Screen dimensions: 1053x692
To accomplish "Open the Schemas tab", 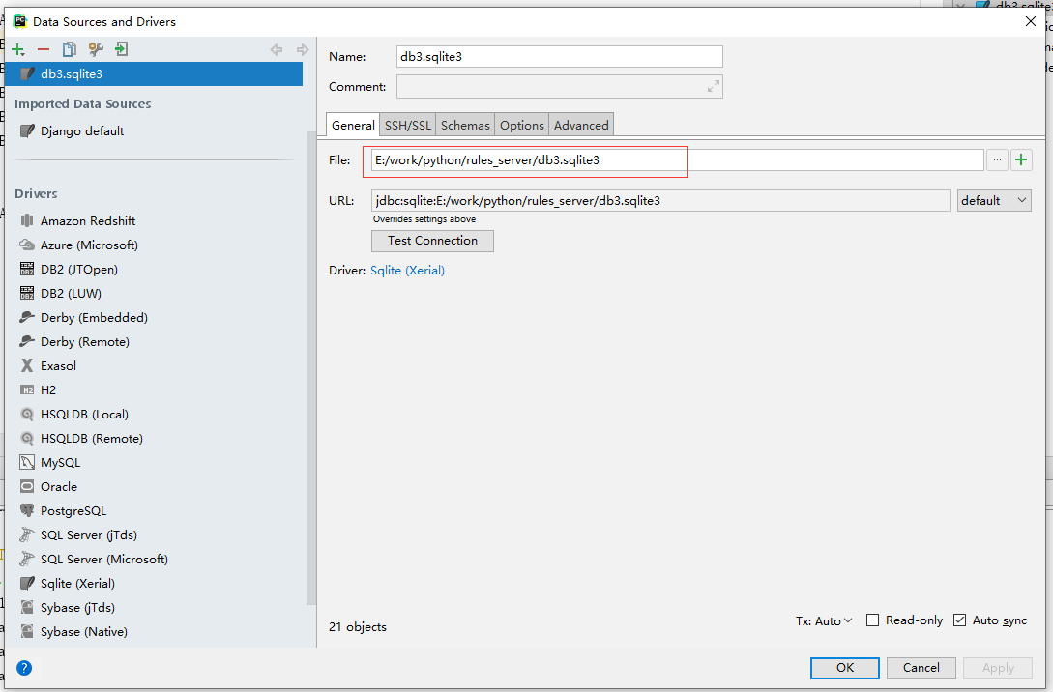I will coord(464,124).
